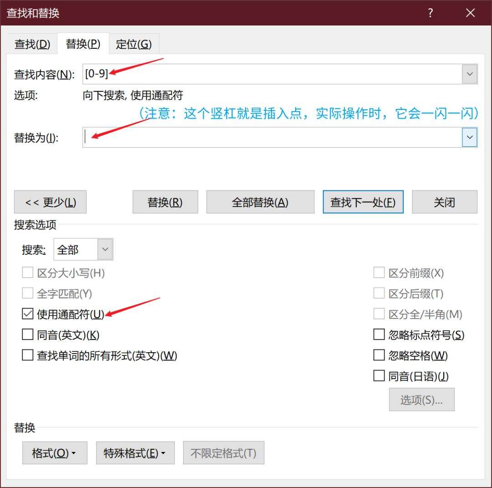The height and width of the screenshot is (488, 492).
Task: Click the help question mark icon
Action: [430, 13]
